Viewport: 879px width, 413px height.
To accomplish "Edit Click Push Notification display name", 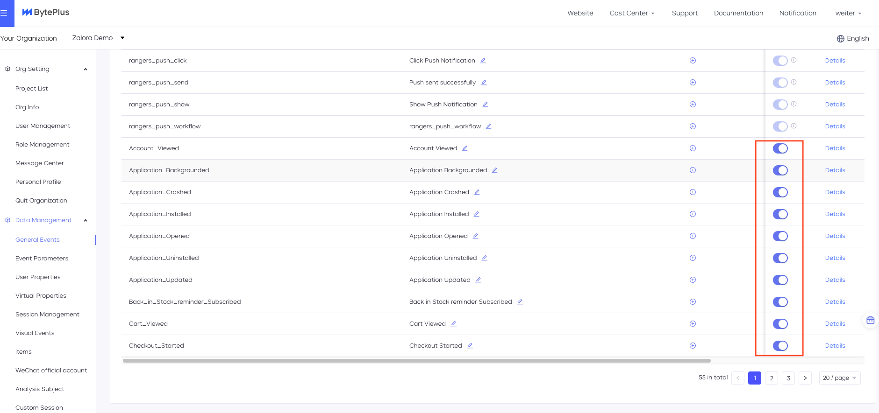I will (483, 61).
